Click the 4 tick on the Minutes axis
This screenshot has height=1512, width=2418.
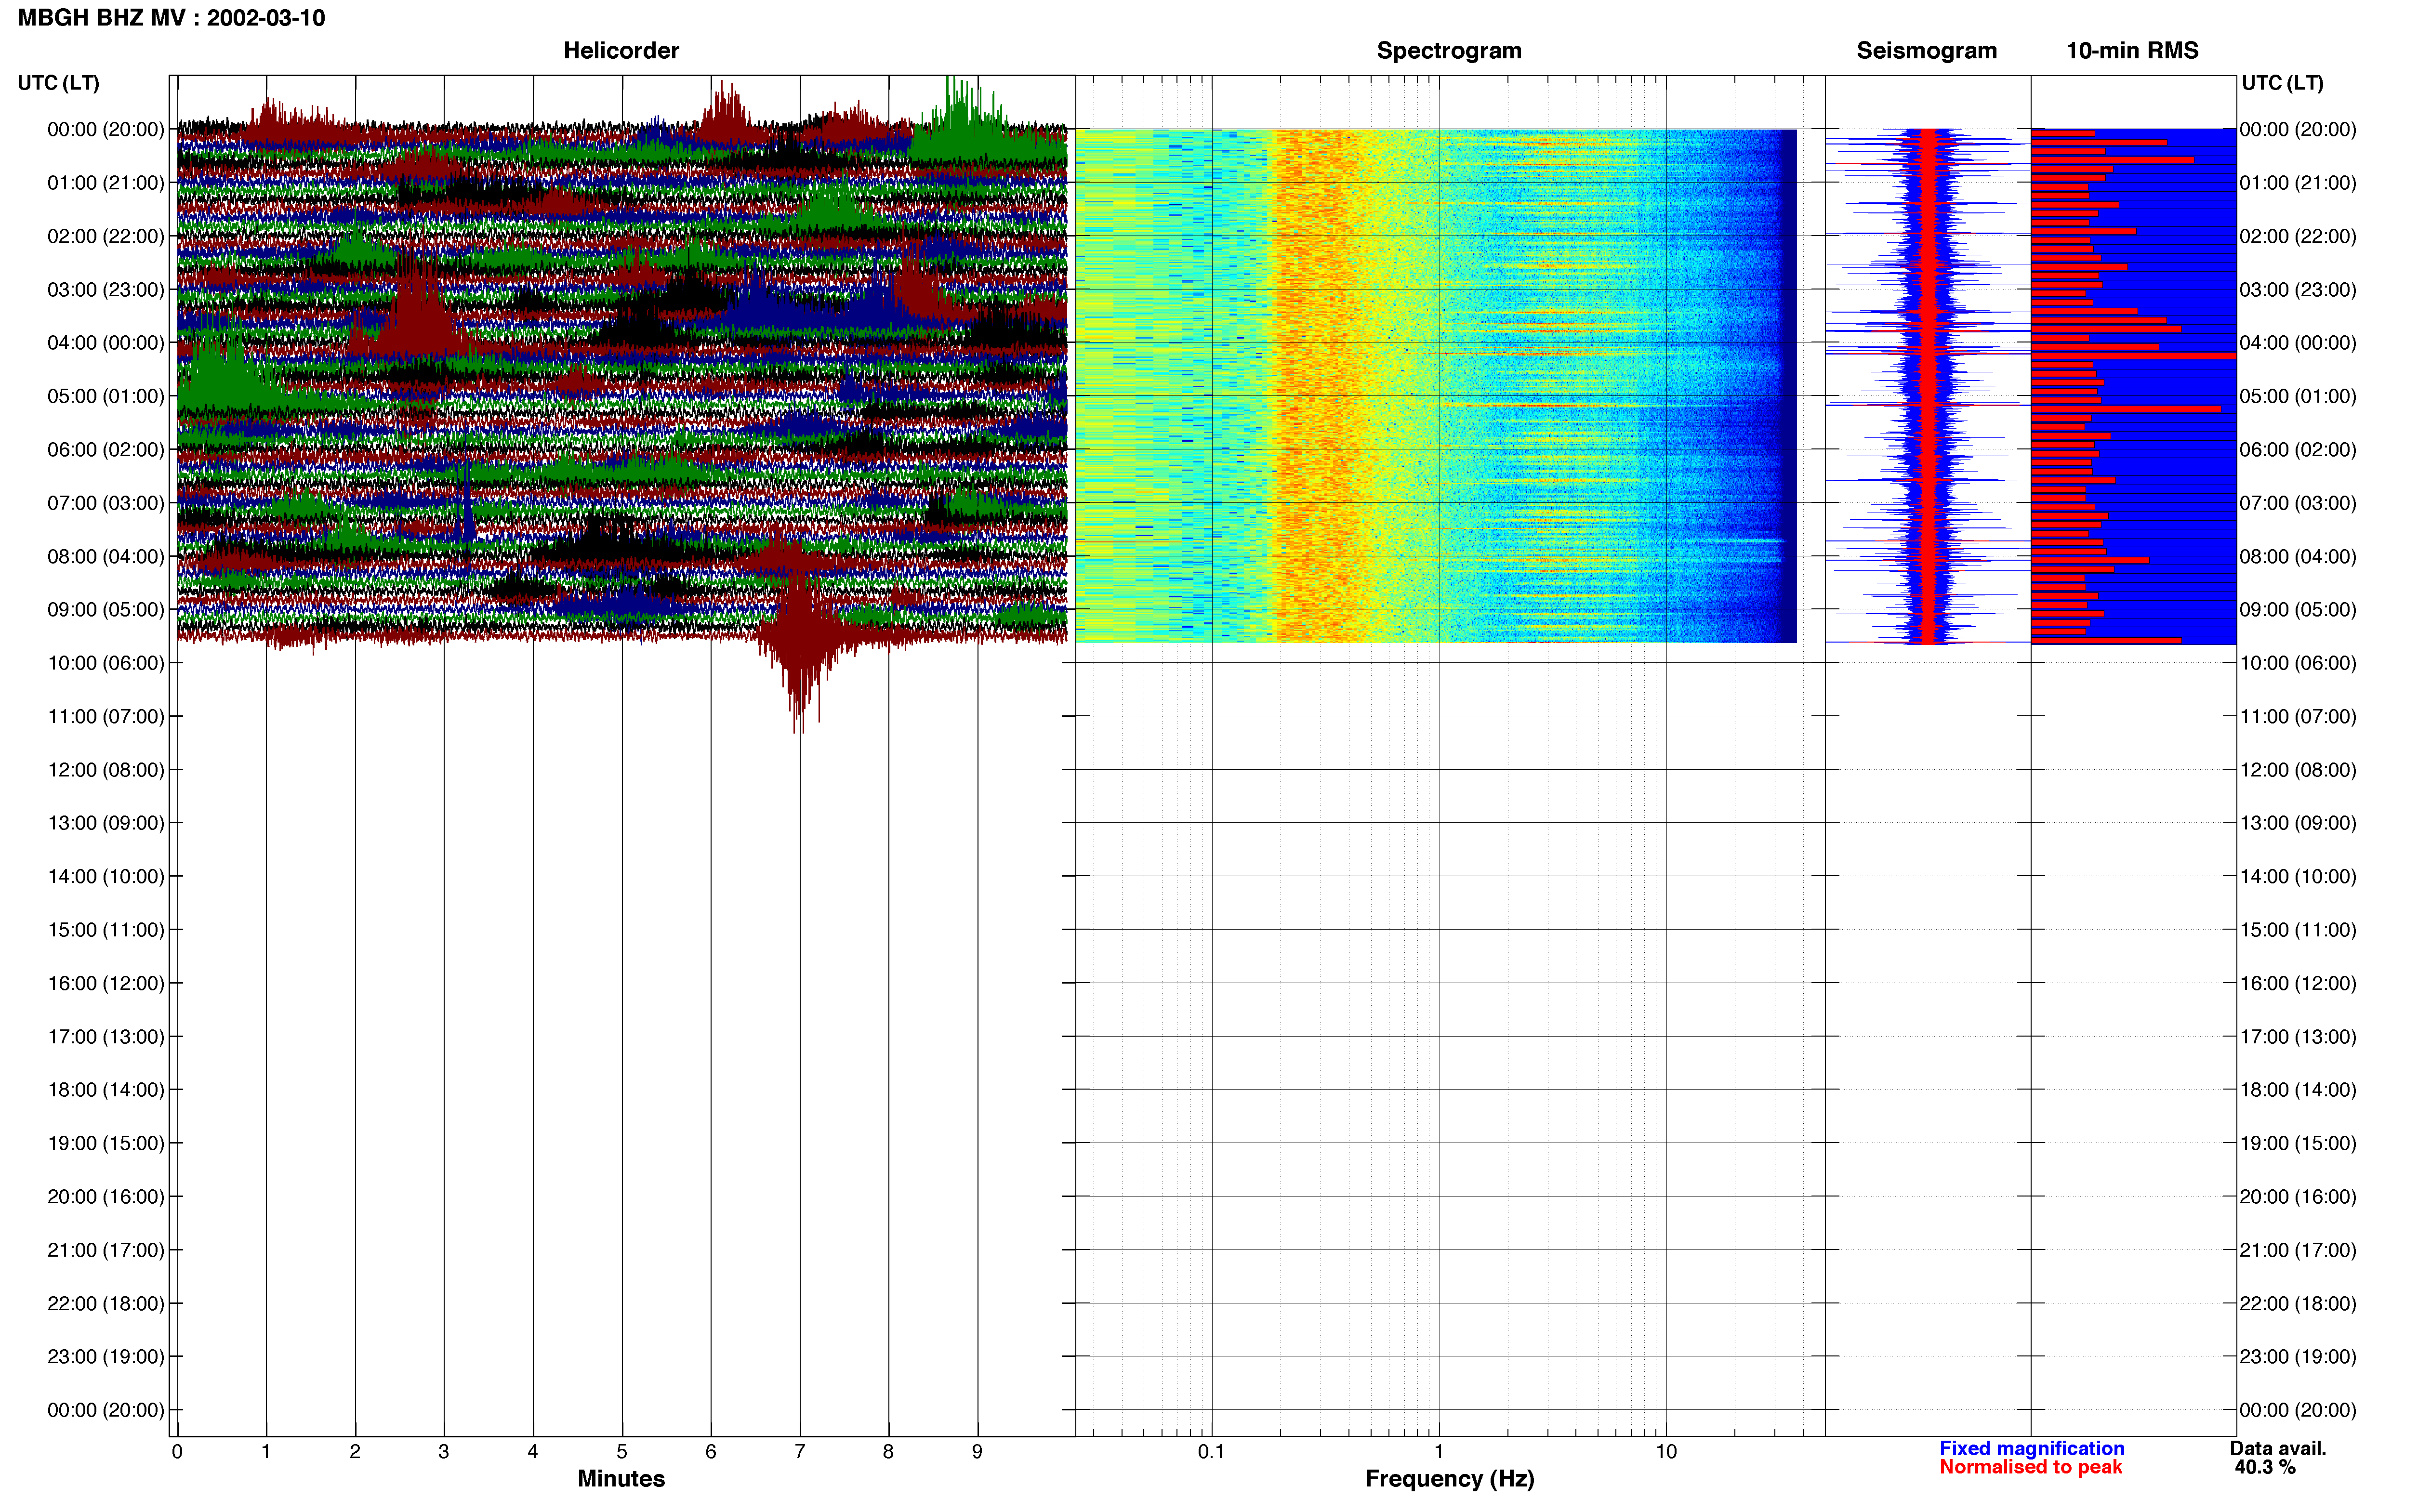pyautogui.click(x=533, y=1451)
